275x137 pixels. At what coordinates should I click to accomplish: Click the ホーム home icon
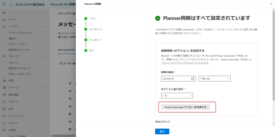coord(4,20)
